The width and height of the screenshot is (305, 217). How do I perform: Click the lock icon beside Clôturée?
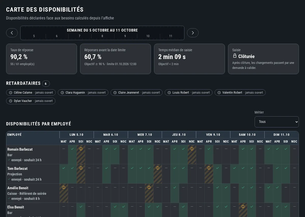pos(235,56)
